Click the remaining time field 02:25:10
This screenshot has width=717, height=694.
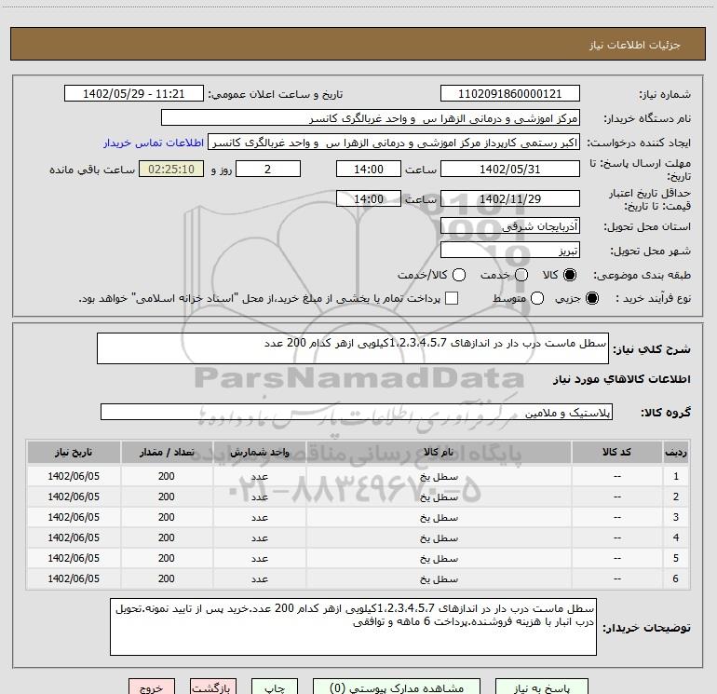coord(171,169)
